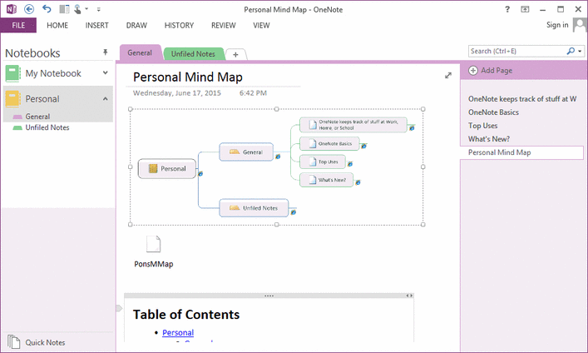This screenshot has height=353, width=588.
Task: Expand the My Notebook chevron
Action: [105, 73]
